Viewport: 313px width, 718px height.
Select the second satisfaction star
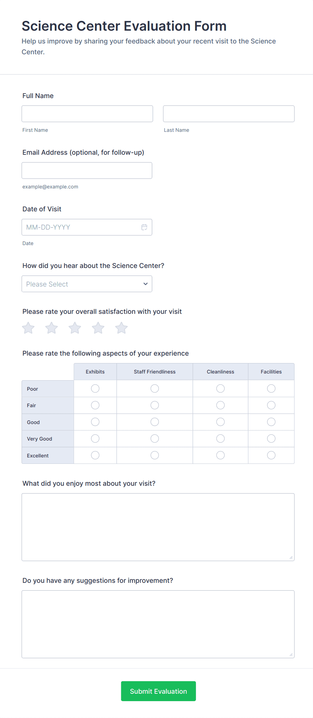click(x=51, y=328)
